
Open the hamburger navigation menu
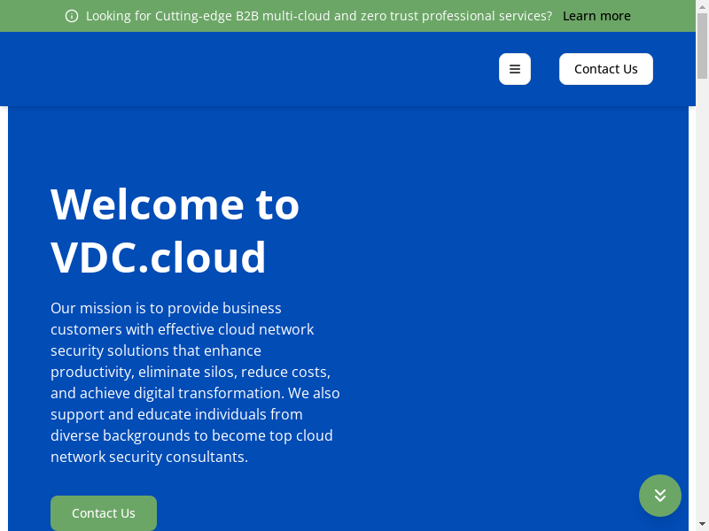click(x=515, y=69)
